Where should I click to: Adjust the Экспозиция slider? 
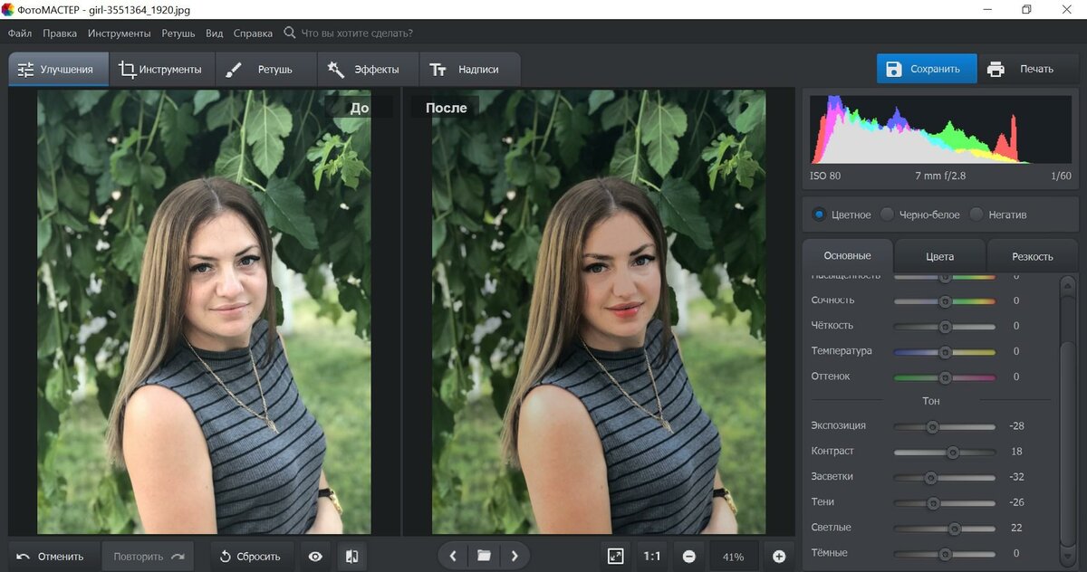click(x=945, y=426)
